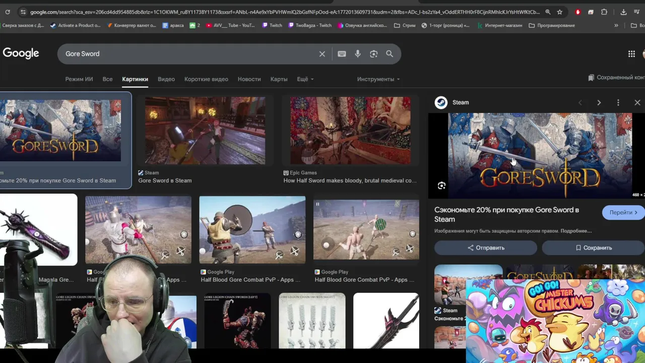Clear the Gore Sword search query
The height and width of the screenshot is (363, 645).
point(322,54)
